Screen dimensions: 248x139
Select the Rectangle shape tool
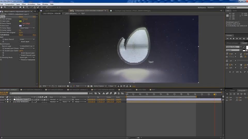click(x=20, y=7)
